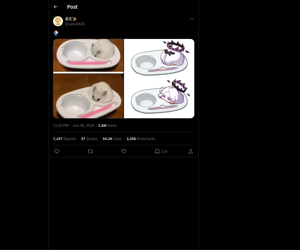Open the top-left hamster photo
Image resolution: width=300 pixels, height=250 pixels.
tap(88, 55)
